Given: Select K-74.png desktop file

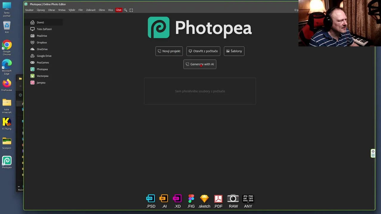Looking at the screenshot, I should click(x=7, y=124).
